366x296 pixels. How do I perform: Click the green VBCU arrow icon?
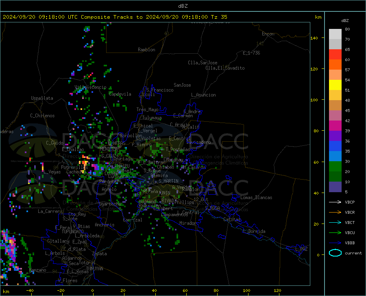click(335, 233)
